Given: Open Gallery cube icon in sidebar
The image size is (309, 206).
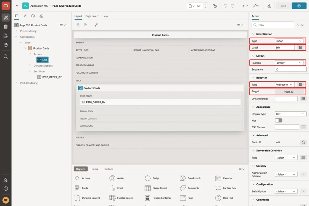Looking at the screenshot, I should pyautogui.click(x=6, y=45).
